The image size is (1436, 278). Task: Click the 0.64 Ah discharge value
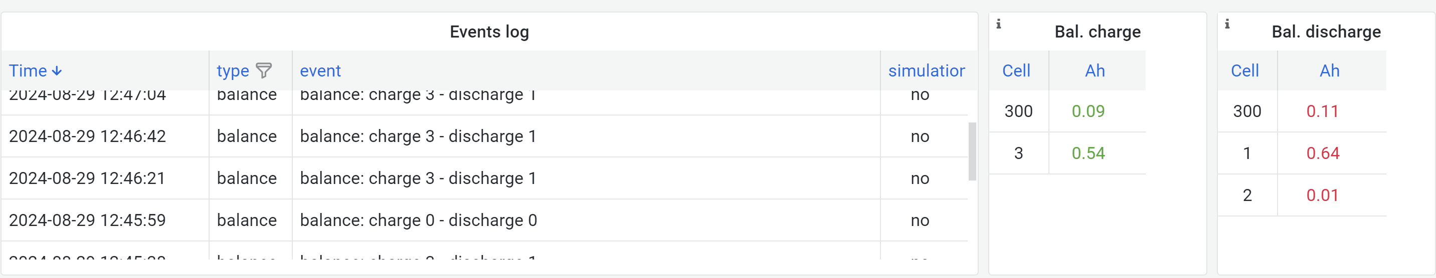coord(1323,153)
